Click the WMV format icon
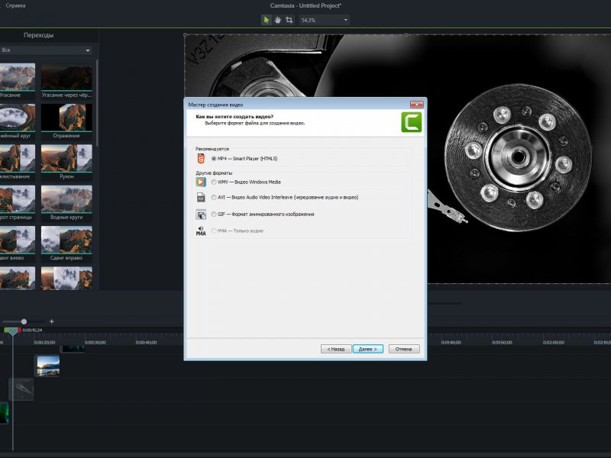611x458 pixels. tap(201, 182)
